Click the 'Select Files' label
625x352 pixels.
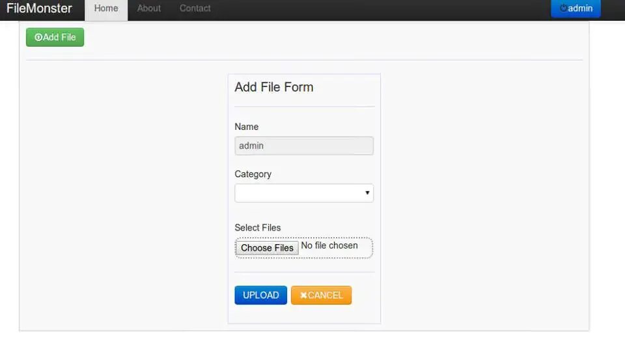point(258,227)
